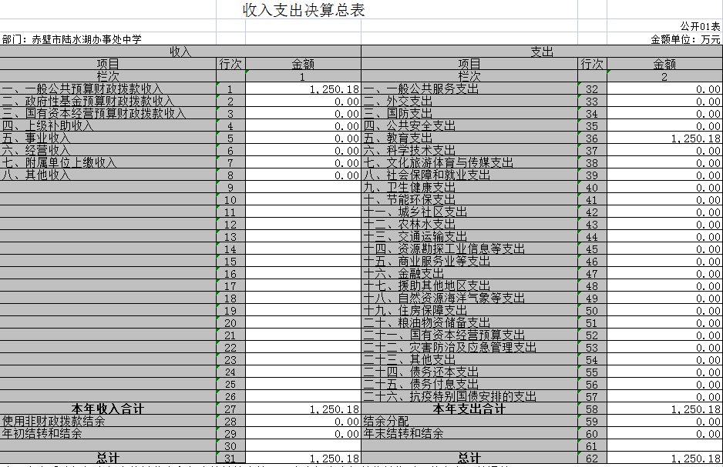Click 二十一、国有资本经营预算支出 cell

[469, 335]
